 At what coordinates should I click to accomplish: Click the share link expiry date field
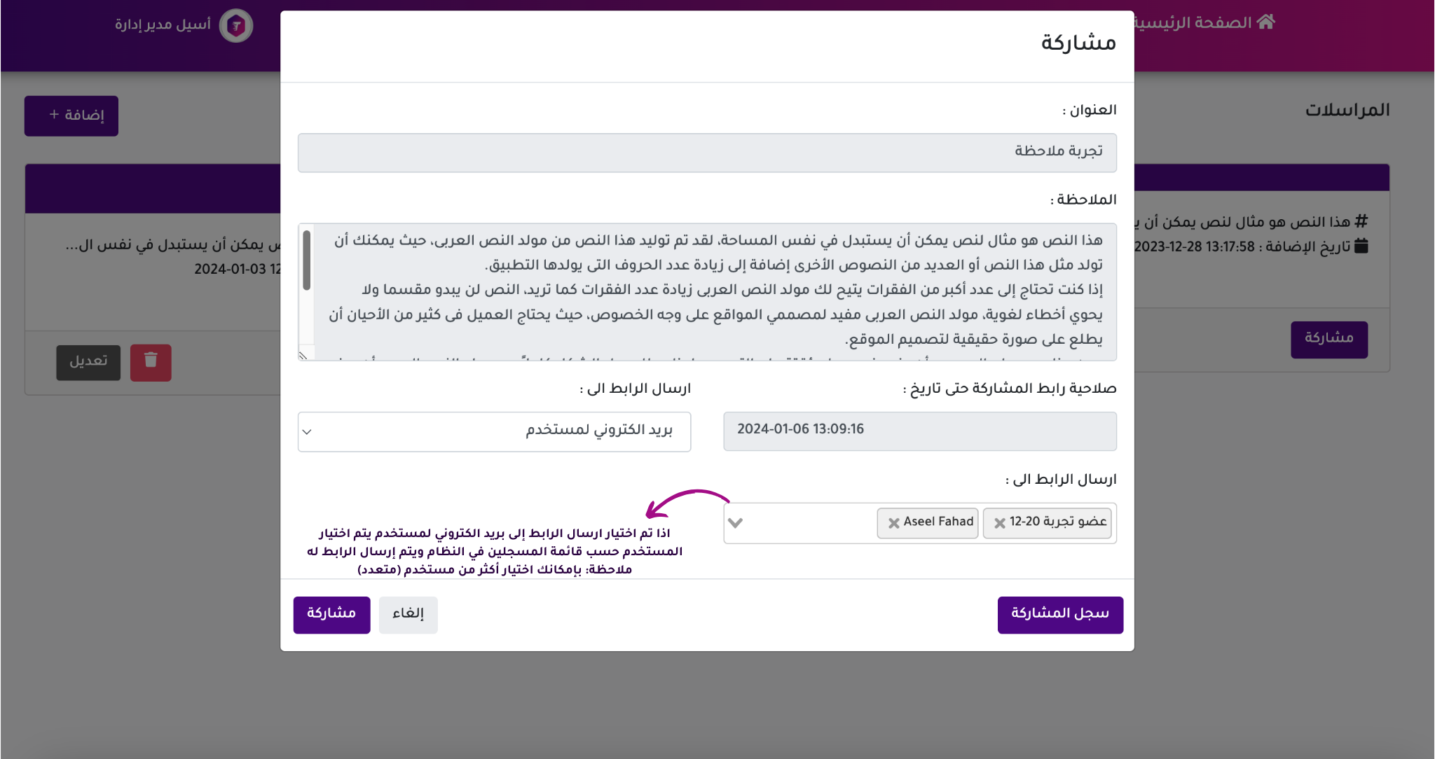tap(919, 431)
